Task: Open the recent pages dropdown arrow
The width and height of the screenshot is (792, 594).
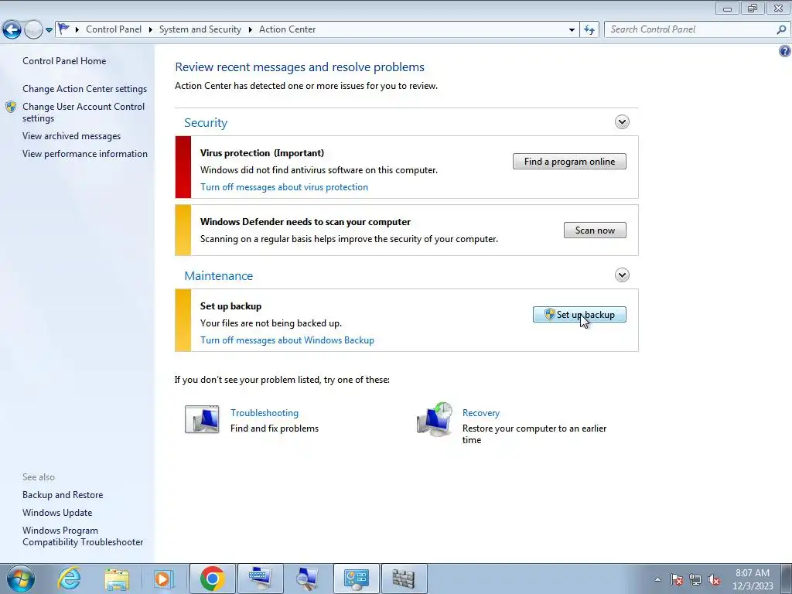Action: click(x=49, y=30)
